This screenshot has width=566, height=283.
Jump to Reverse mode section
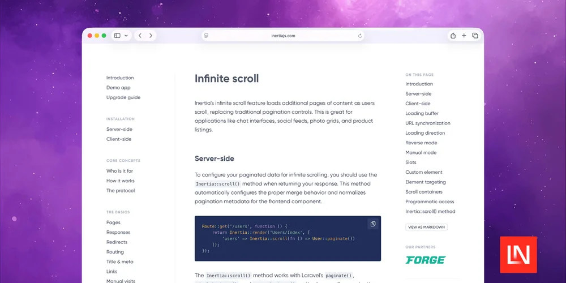[421, 143]
